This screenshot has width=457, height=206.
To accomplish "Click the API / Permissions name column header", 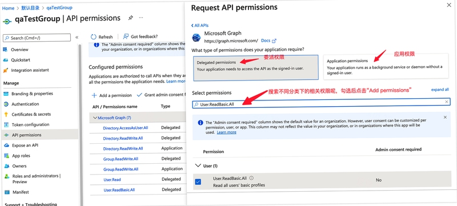I will (x=115, y=107).
